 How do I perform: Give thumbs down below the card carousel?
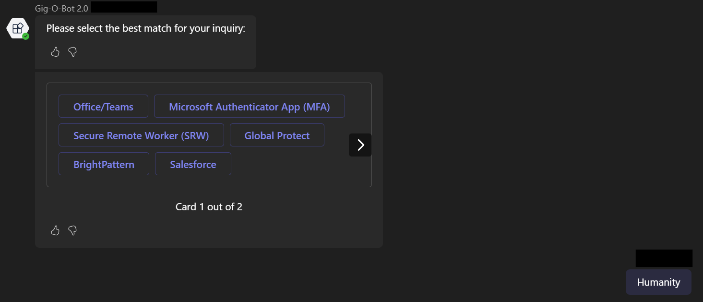pyautogui.click(x=72, y=230)
